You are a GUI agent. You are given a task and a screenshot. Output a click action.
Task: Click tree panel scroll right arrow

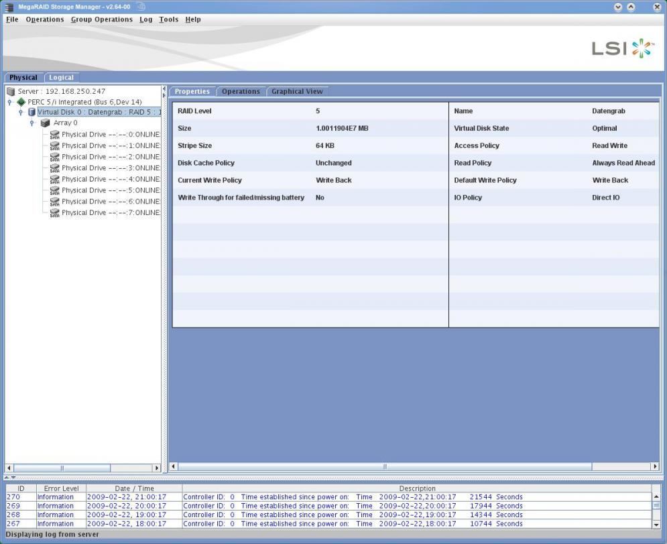(x=157, y=468)
